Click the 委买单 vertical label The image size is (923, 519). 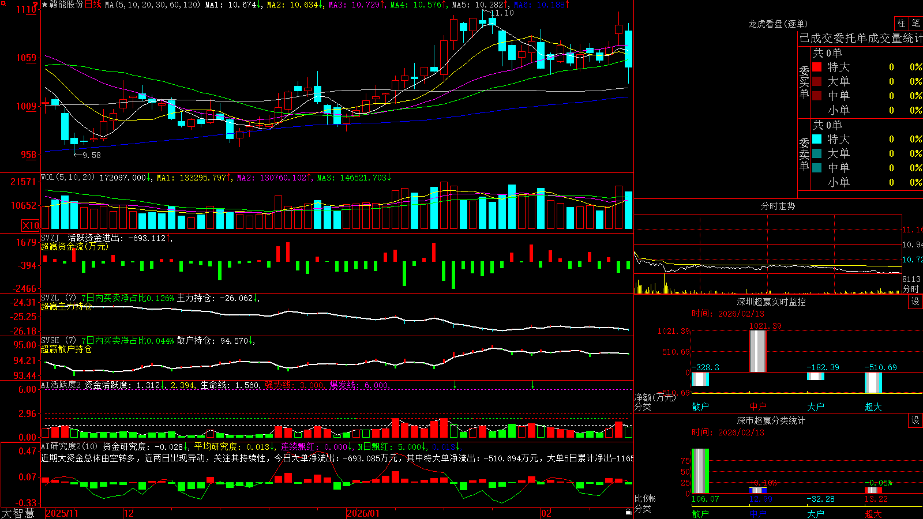pos(804,81)
